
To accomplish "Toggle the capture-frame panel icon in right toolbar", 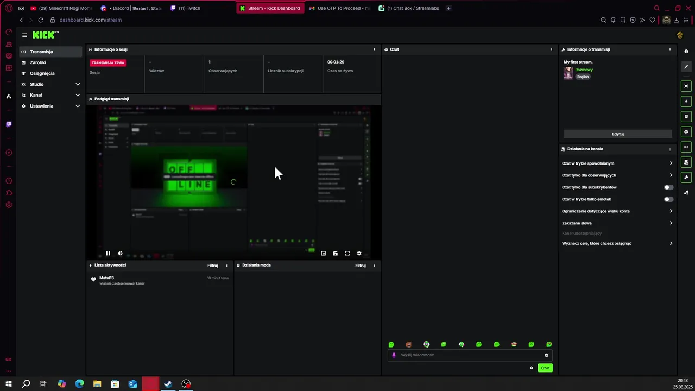I will coord(686,86).
